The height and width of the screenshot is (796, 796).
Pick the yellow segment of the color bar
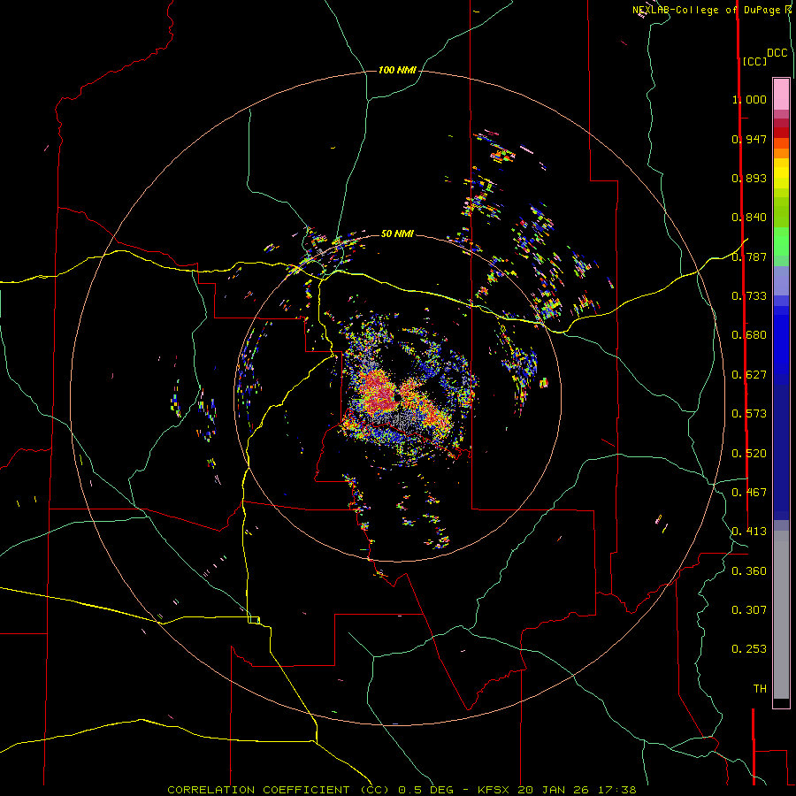point(781,173)
